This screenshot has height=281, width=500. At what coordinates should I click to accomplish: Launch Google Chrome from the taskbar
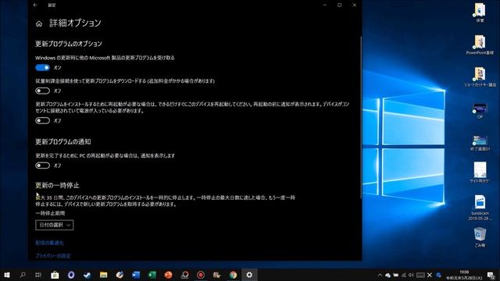click(233, 275)
